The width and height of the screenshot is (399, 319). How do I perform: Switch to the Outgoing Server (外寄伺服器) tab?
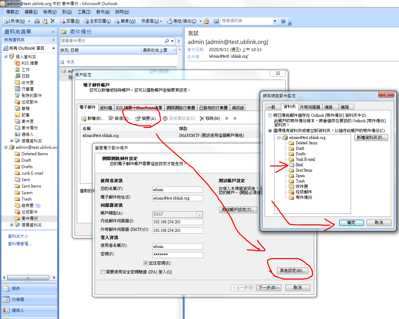point(310,107)
